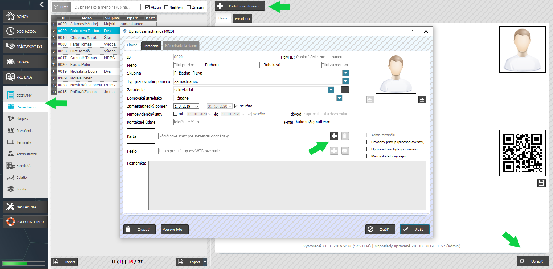This screenshot has height=269, width=553.
Task: Delete card with trash icon next to Karta
Action: (345, 136)
